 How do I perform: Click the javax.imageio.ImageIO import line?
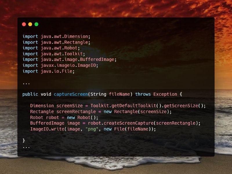(60, 66)
